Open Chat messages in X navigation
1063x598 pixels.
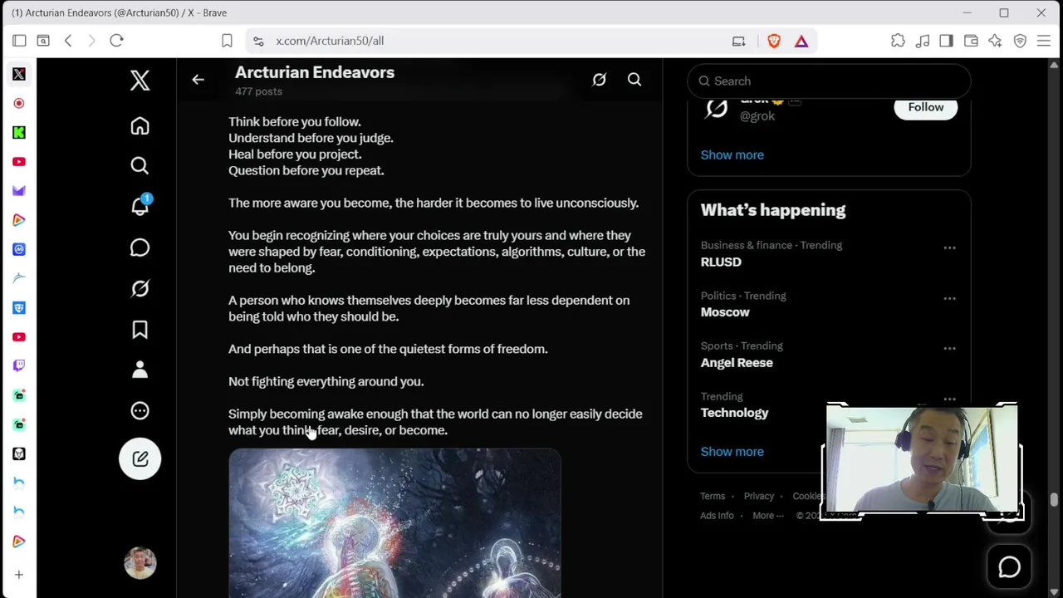pos(140,248)
